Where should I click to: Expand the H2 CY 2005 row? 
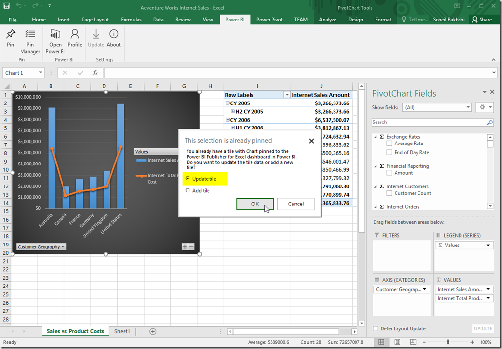(233, 111)
